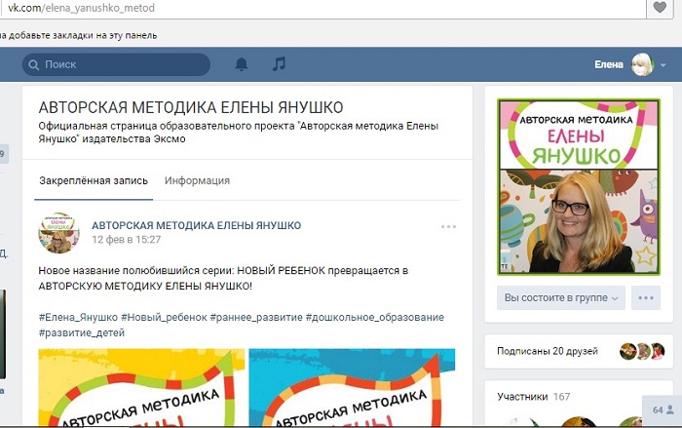Viewport: 682px width, 428px height.
Task: Open the Подписаны 20 друзей link
Action: [x=548, y=351]
